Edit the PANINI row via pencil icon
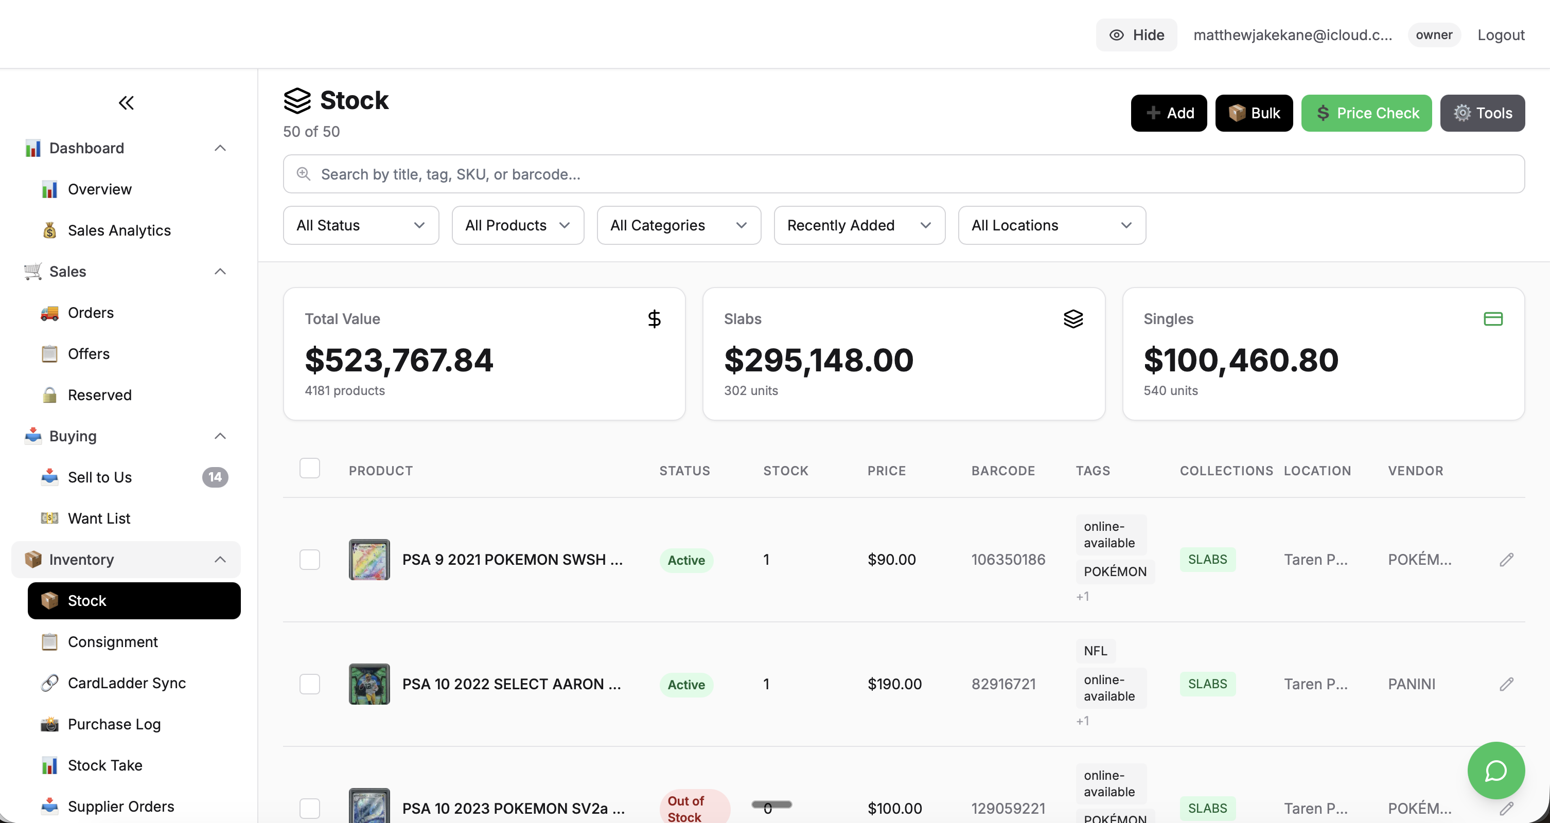 pyautogui.click(x=1507, y=684)
